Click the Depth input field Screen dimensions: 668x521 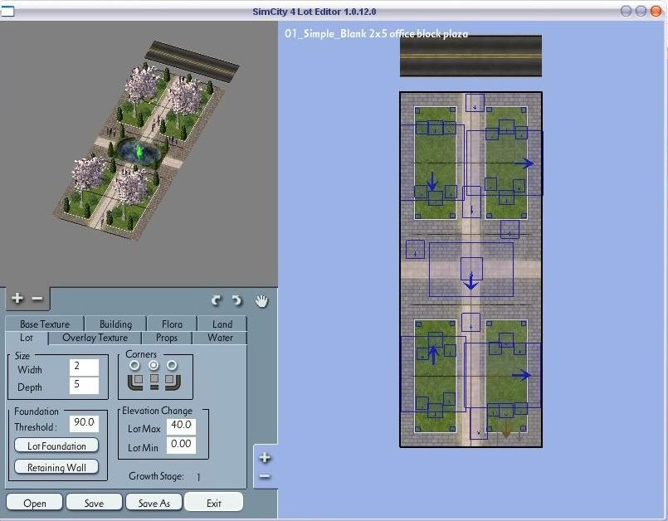coord(85,386)
